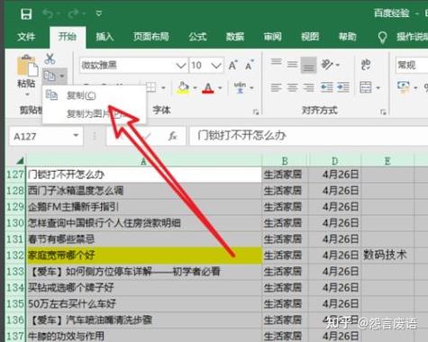Click cell 西门子冰箱温度怎么调
Screen dimensions: 428x342
click(144, 191)
